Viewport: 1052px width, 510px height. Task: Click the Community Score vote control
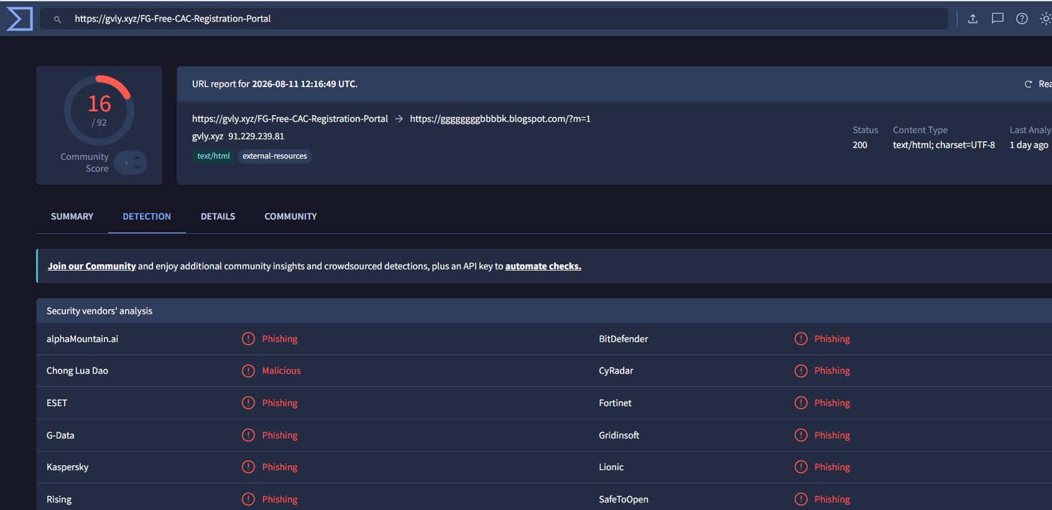point(131,163)
